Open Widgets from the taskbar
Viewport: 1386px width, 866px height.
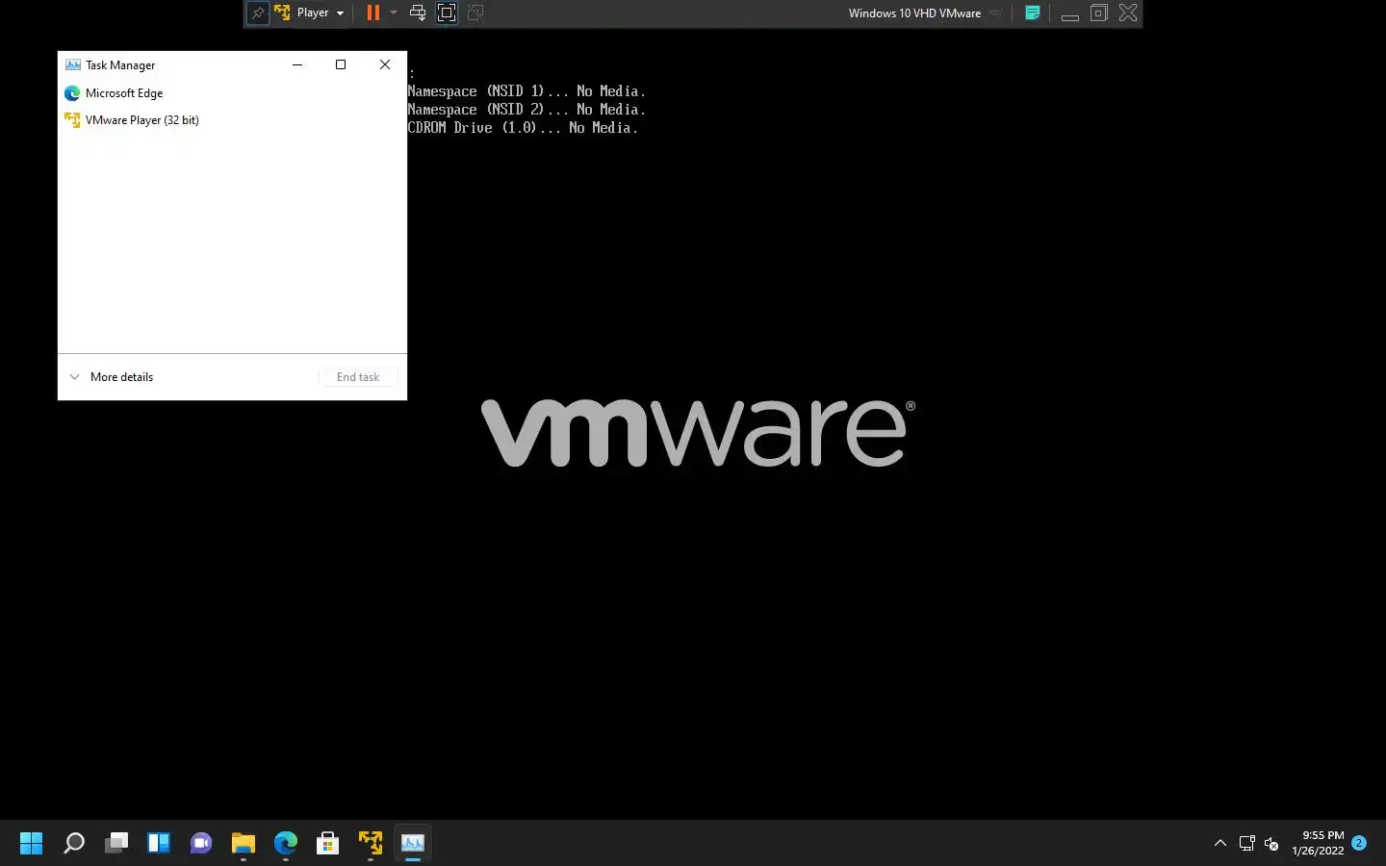click(x=159, y=844)
